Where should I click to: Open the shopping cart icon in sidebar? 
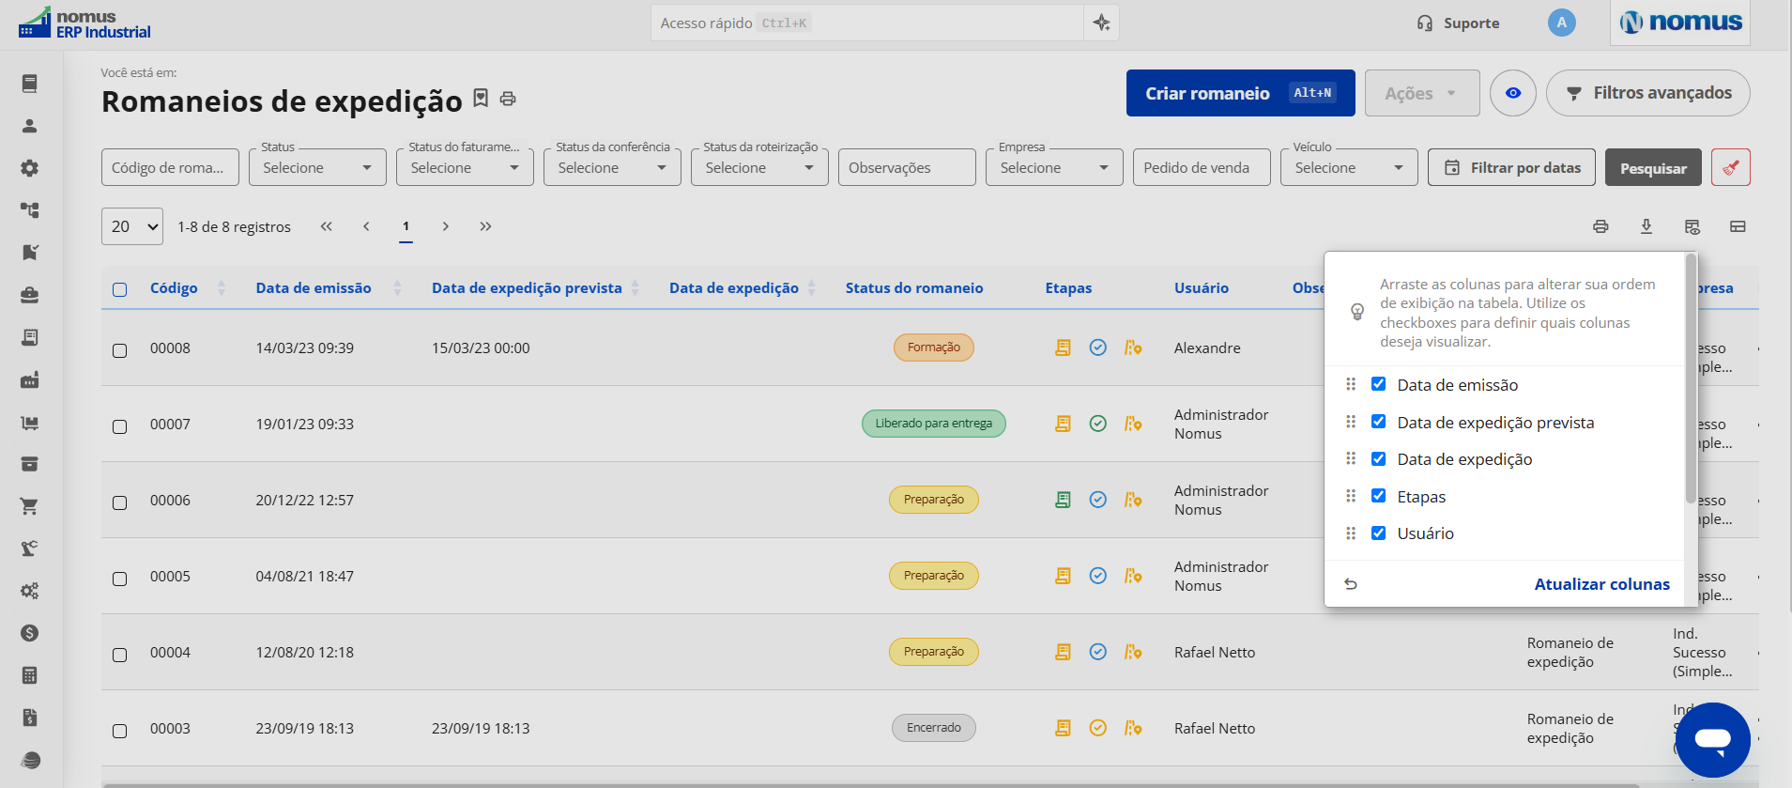coord(30,506)
